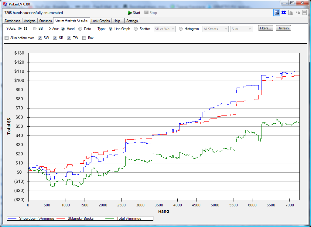Viewport: 311px width, 227px height.
Task: Select the graph image view icon
Action: pyautogui.click(x=277, y=12)
